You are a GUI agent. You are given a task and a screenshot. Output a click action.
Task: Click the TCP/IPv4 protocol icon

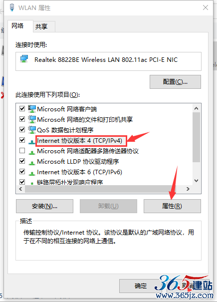(32, 142)
